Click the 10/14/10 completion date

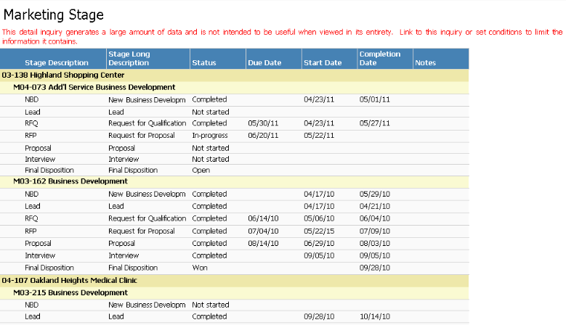tap(375, 317)
